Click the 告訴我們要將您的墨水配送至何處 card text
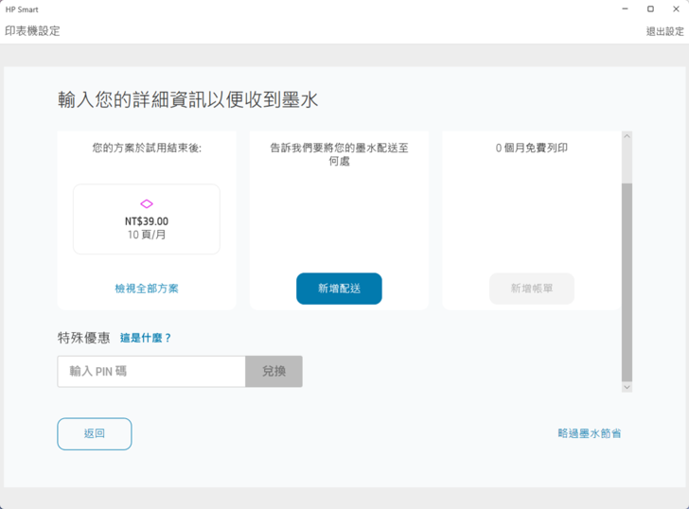Screen dimensions: 689x509 [x=339, y=154]
